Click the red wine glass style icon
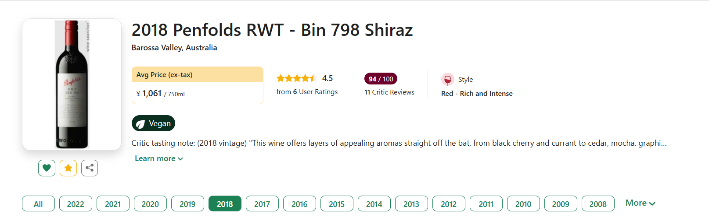The image size is (709, 221). (447, 79)
